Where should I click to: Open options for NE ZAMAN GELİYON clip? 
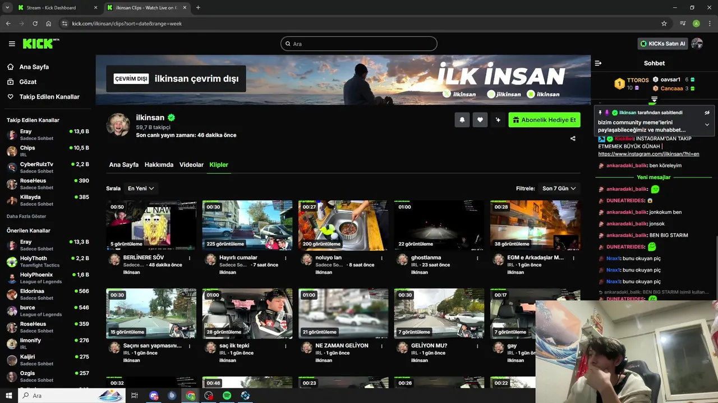(381, 346)
